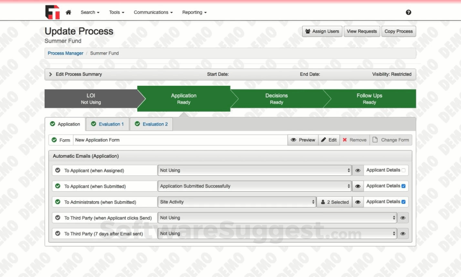Preview the To Applicant (when Assigned) email
Viewport: 461px width, 277px height.
pyautogui.click(x=358, y=170)
